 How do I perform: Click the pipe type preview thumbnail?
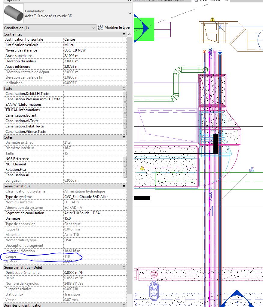pyautogui.click(x=14, y=14)
